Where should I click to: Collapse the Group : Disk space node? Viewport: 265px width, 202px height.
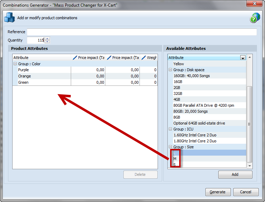171,70
